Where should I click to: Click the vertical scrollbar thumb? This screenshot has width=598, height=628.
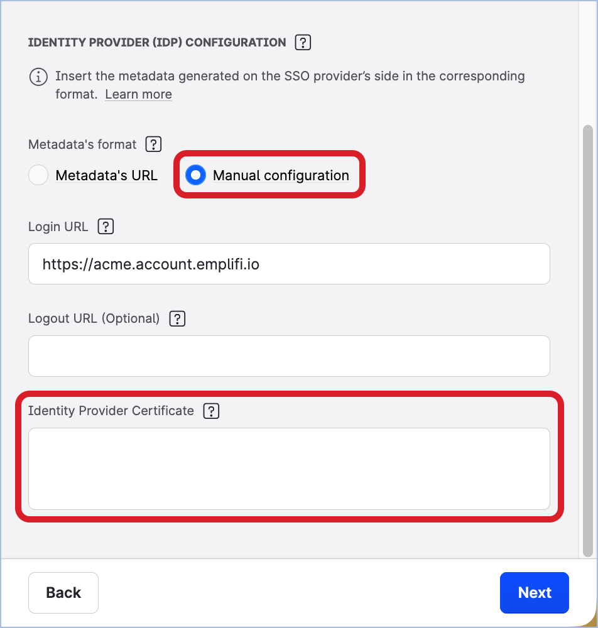(x=588, y=339)
